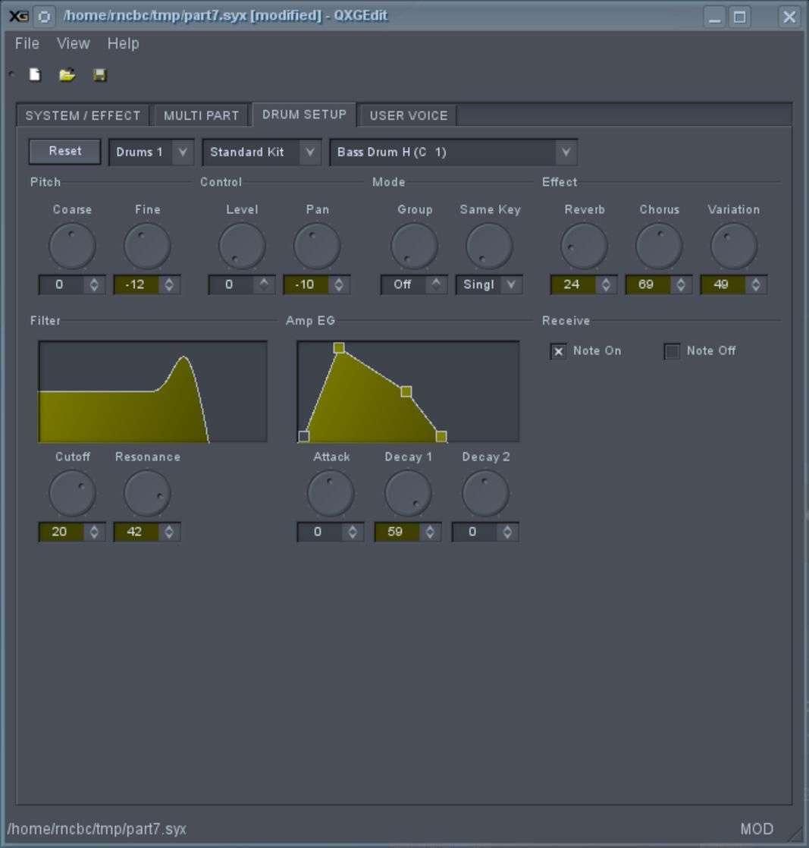809x848 pixels.
Task: Open the View menu
Action: (73, 43)
